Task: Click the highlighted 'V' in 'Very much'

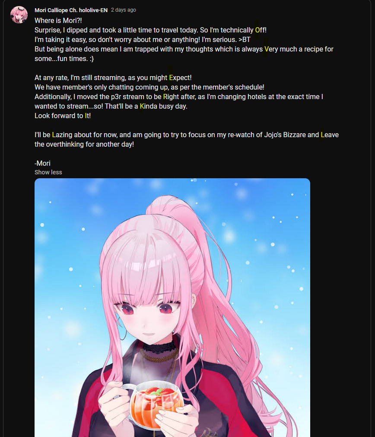Action: (x=267, y=49)
